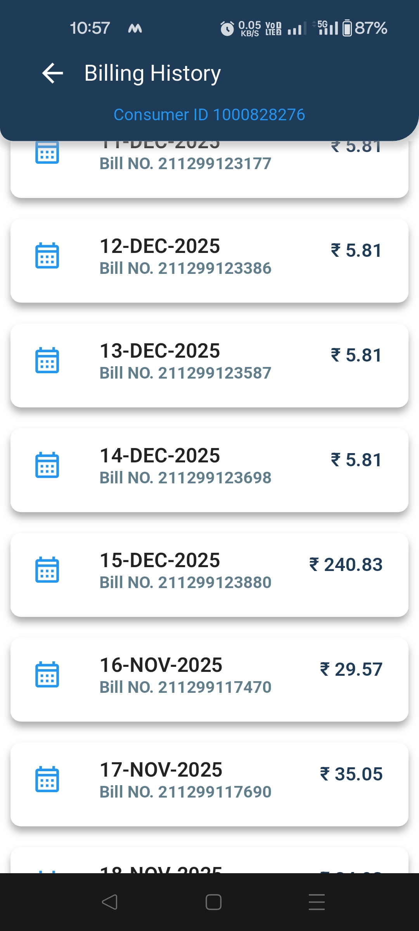This screenshot has height=931, width=419.
Task: Tap the ₹ 29.57 amount for 16-NOV-2025
Action: pyautogui.click(x=351, y=670)
